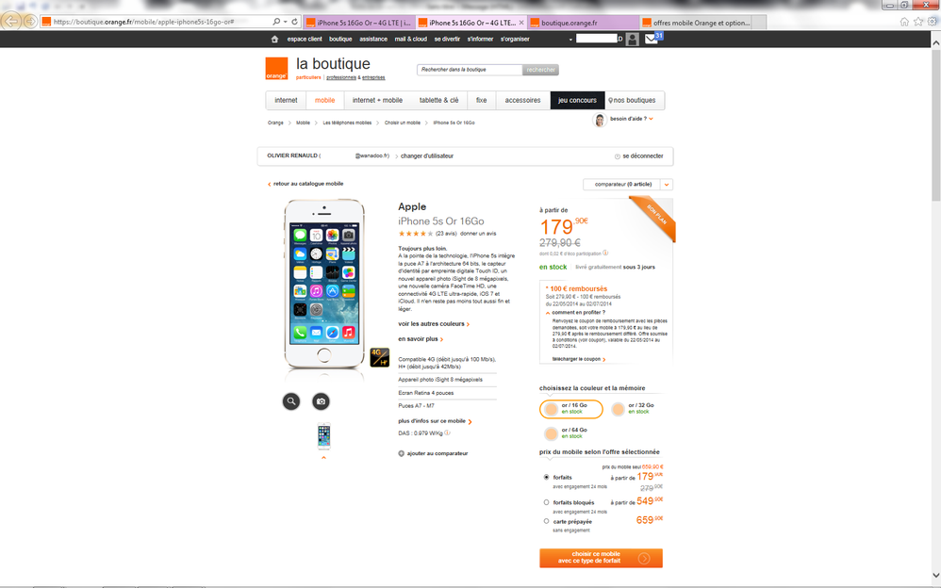
Task: Open the dropdown arrow before the username field
Action: tap(570, 40)
